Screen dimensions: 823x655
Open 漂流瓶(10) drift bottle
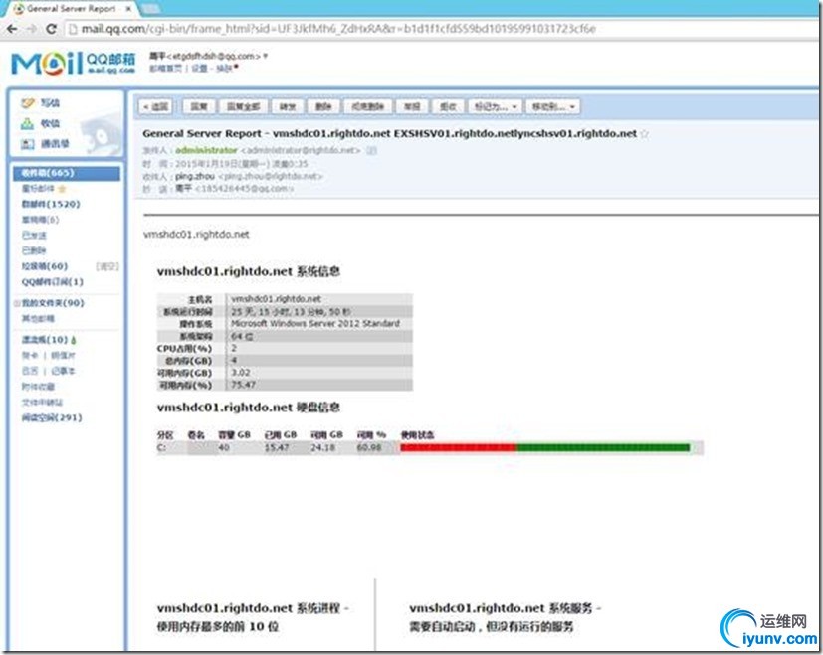coord(45,340)
